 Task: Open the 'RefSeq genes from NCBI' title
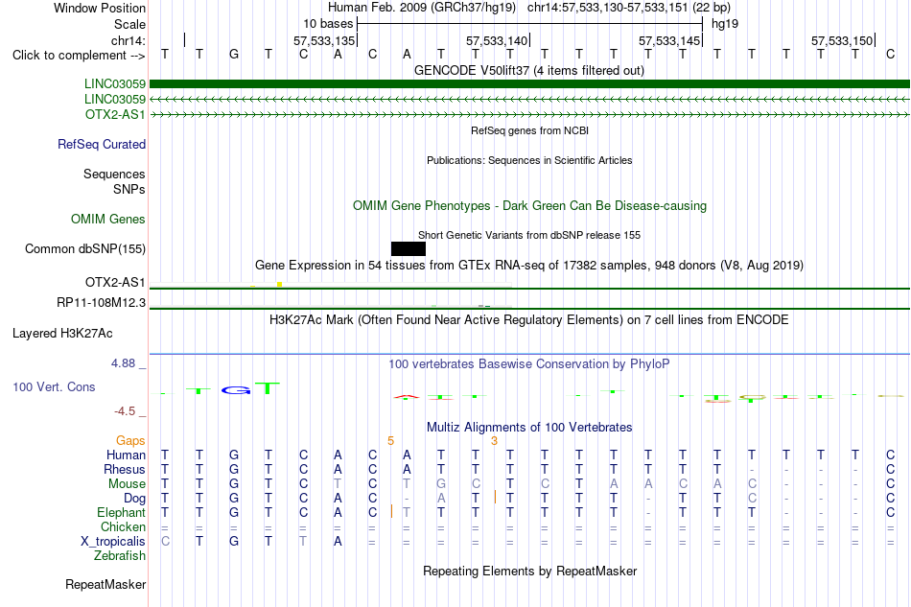click(529, 130)
